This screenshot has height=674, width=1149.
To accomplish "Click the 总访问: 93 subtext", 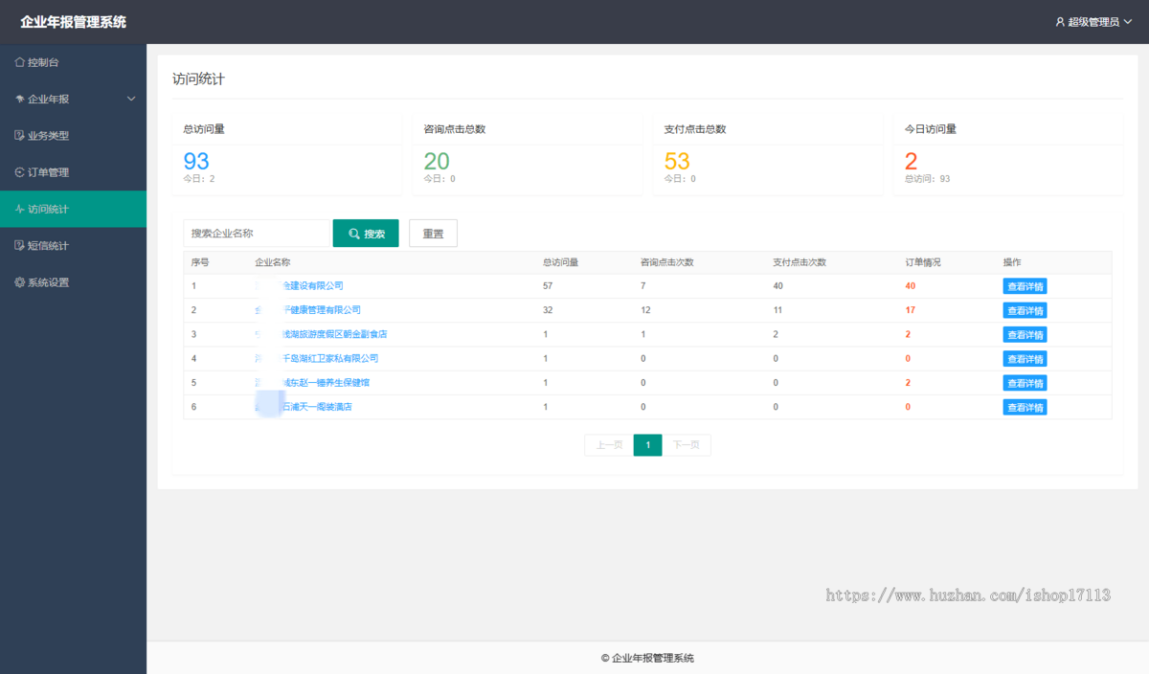I will click(927, 179).
